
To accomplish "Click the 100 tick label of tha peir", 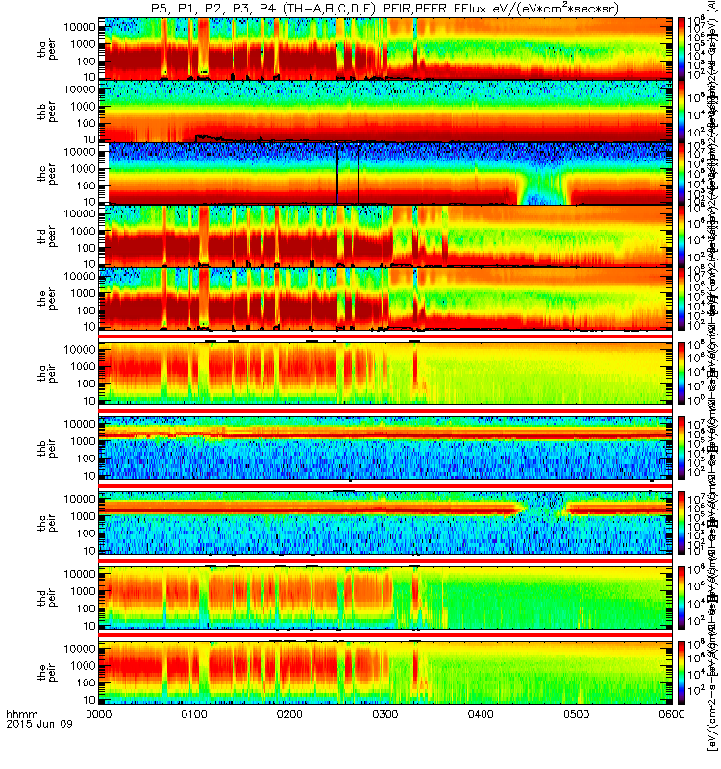I will pos(86,384).
